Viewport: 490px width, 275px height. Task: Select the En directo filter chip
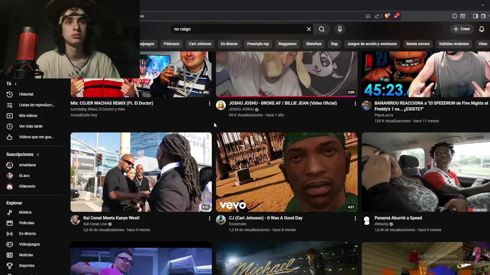click(x=229, y=44)
